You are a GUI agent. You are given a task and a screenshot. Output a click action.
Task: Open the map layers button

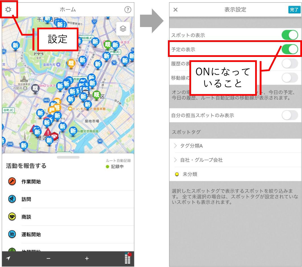(123, 29)
